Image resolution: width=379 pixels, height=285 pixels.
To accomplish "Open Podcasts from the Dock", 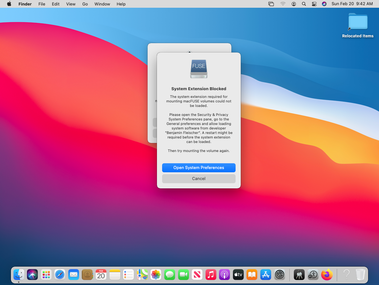I will tap(225, 275).
